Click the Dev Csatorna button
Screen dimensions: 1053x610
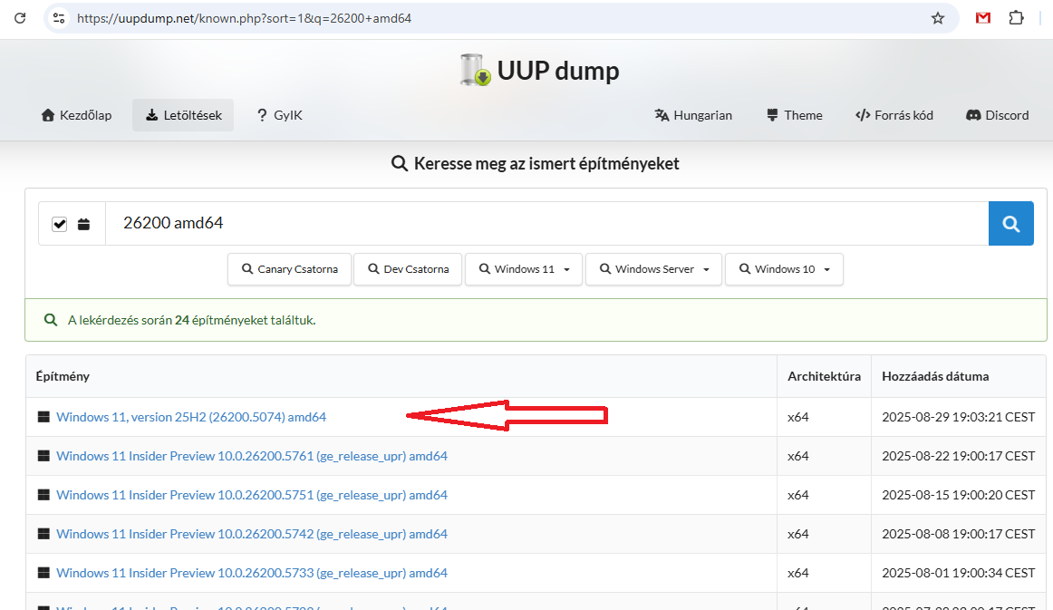tap(408, 269)
